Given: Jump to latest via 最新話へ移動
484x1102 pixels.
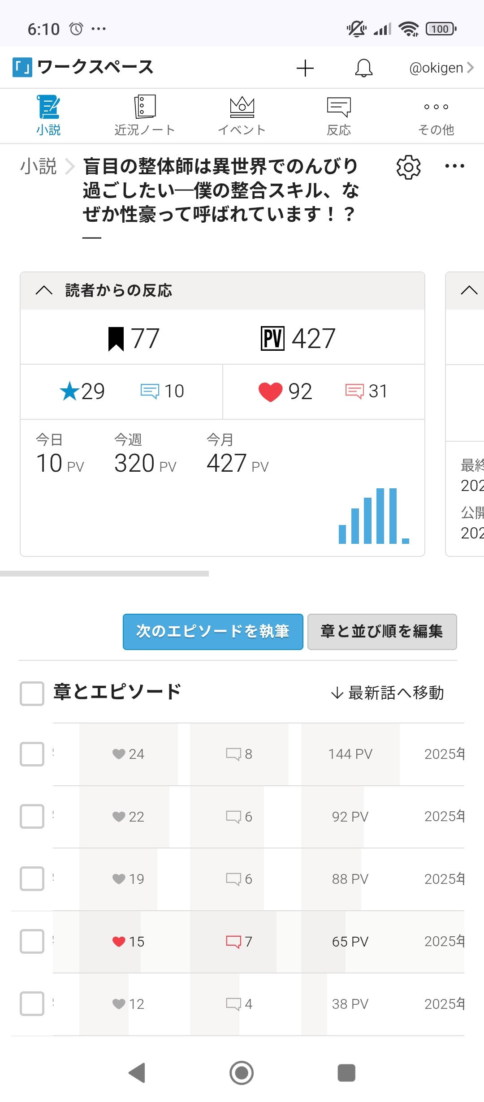Looking at the screenshot, I should pyautogui.click(x=387, y=693).
